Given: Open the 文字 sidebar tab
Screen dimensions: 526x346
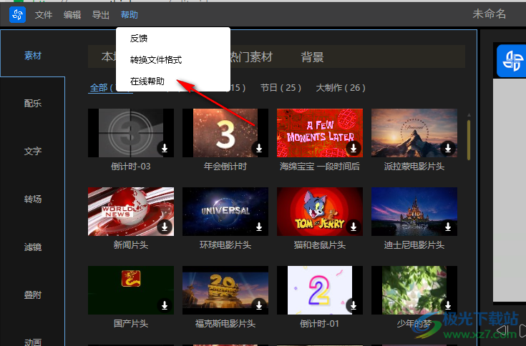Looking at the screenshot, I should point(32,151).
